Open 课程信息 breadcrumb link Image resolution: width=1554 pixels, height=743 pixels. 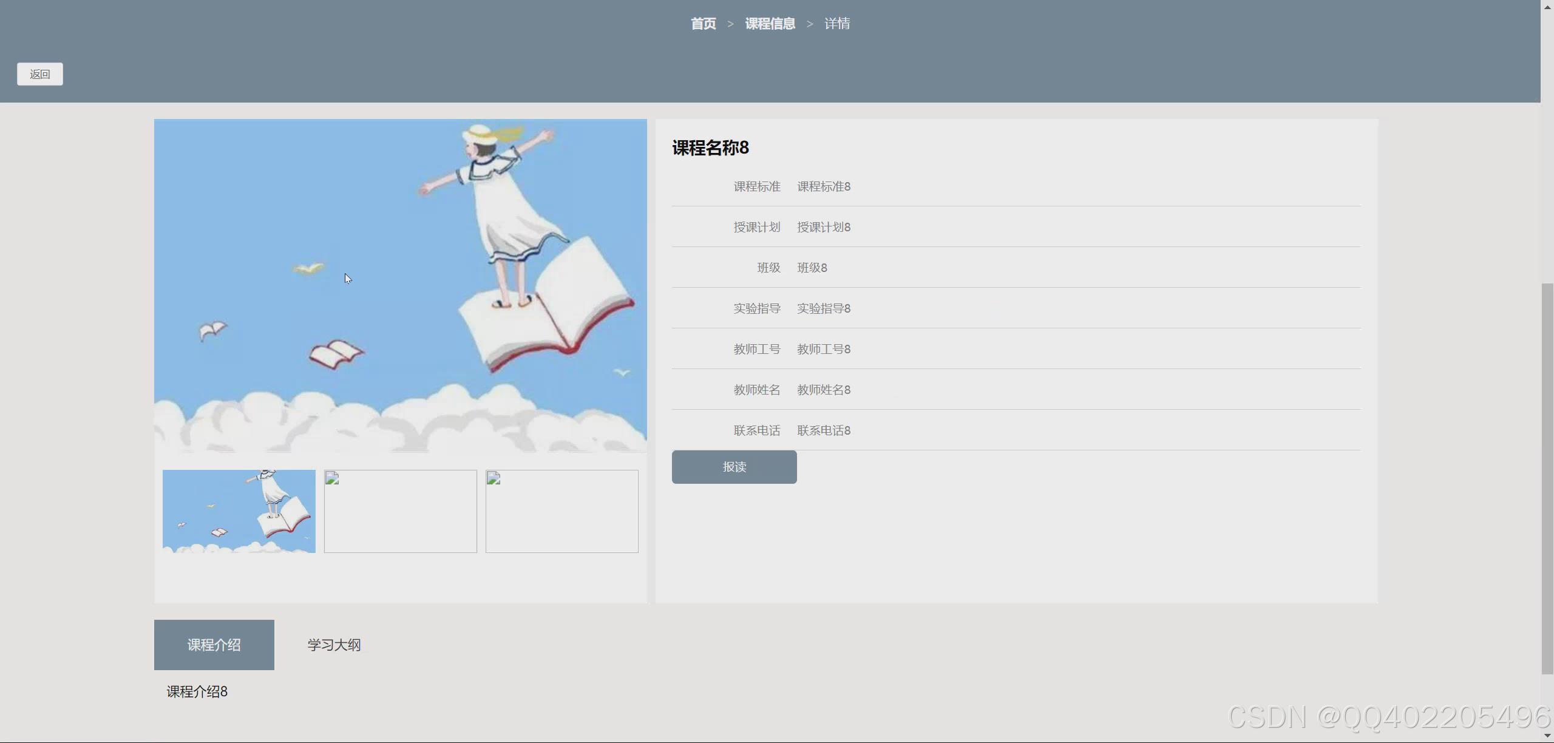click(770, 24)
